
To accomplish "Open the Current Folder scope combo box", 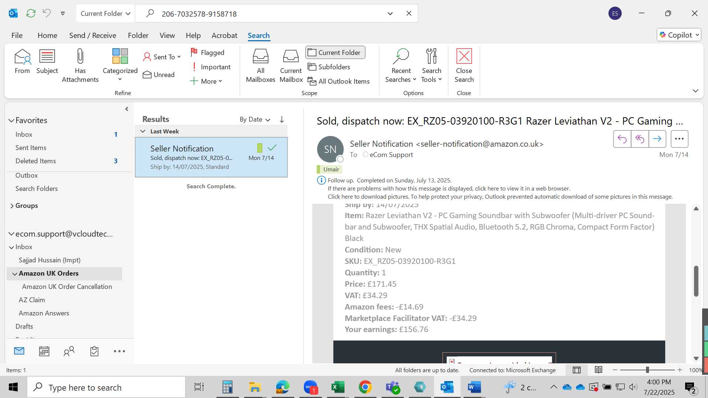I will pyautogui.click(x=105, y=14).
